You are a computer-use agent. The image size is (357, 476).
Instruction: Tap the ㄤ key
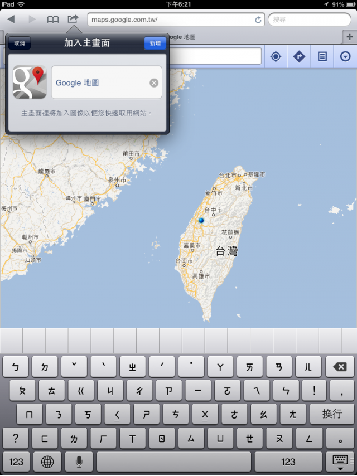coord(293,414)
